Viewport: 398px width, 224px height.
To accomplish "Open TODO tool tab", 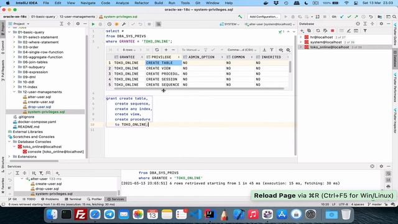I will point(29,199).
